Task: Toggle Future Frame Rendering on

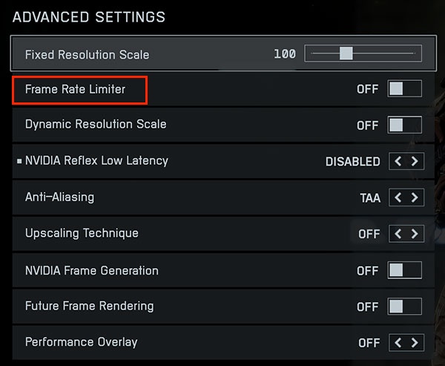Action: click(404, 306)
